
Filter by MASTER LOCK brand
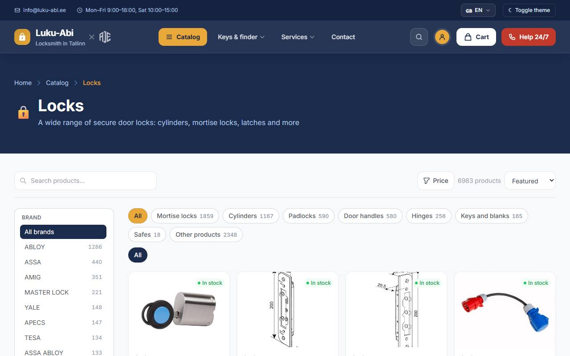[63, 292]
